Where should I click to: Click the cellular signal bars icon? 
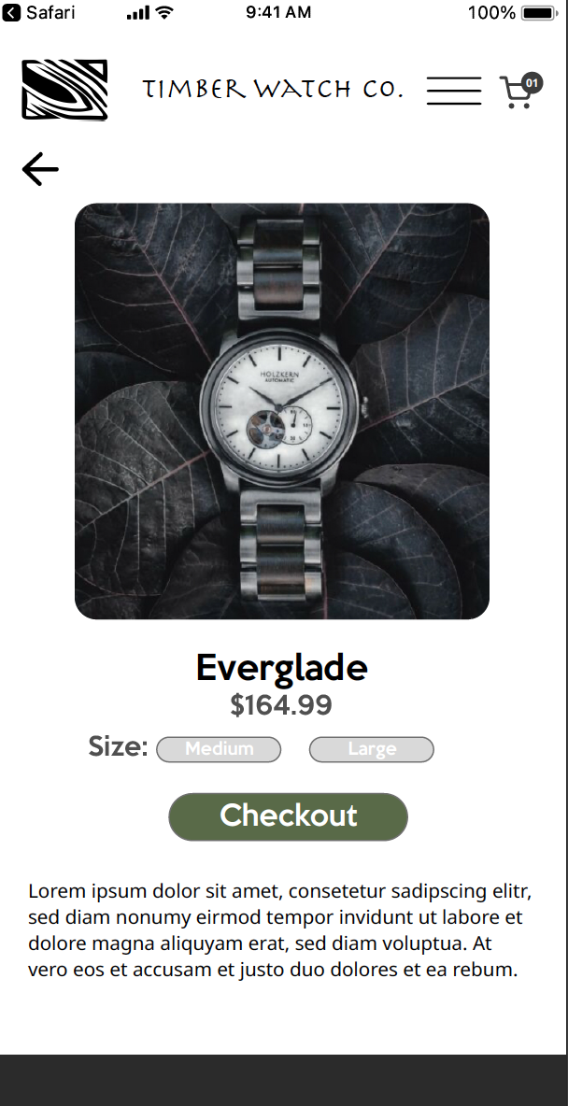(137, 13)
